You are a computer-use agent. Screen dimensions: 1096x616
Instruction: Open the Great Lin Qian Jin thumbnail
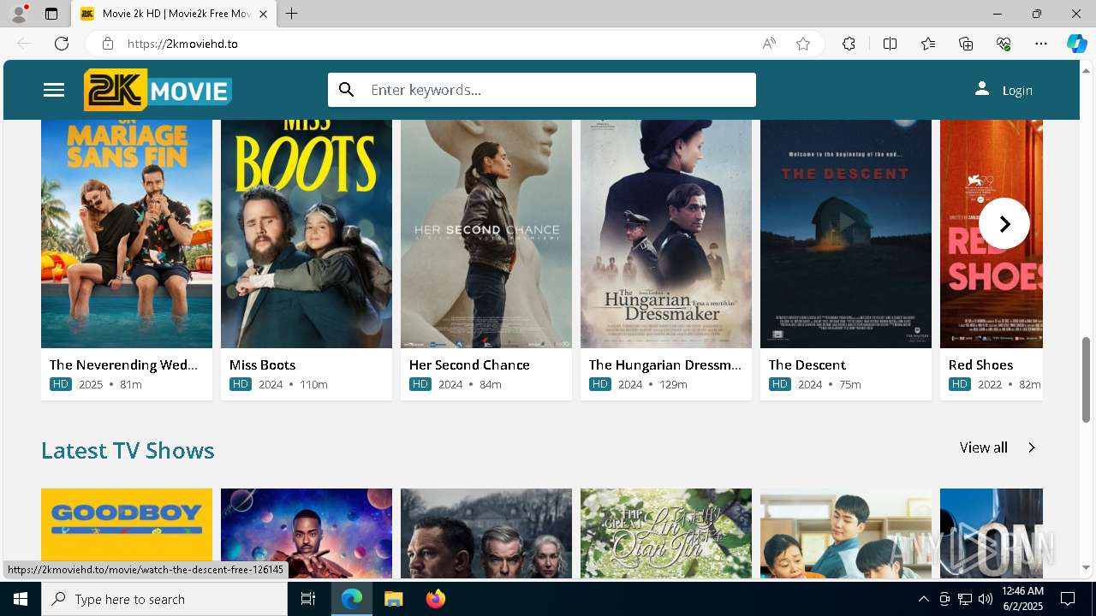point(666,533)
